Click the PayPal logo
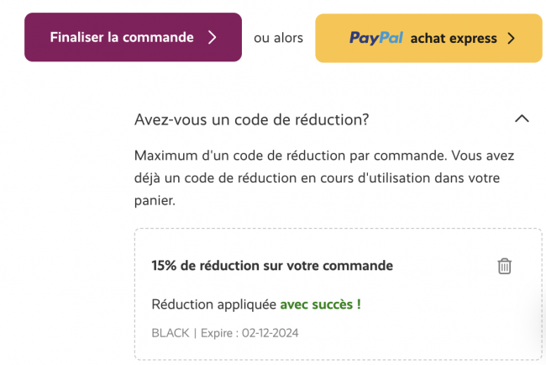Screen dimensions: 546x365 376,38
